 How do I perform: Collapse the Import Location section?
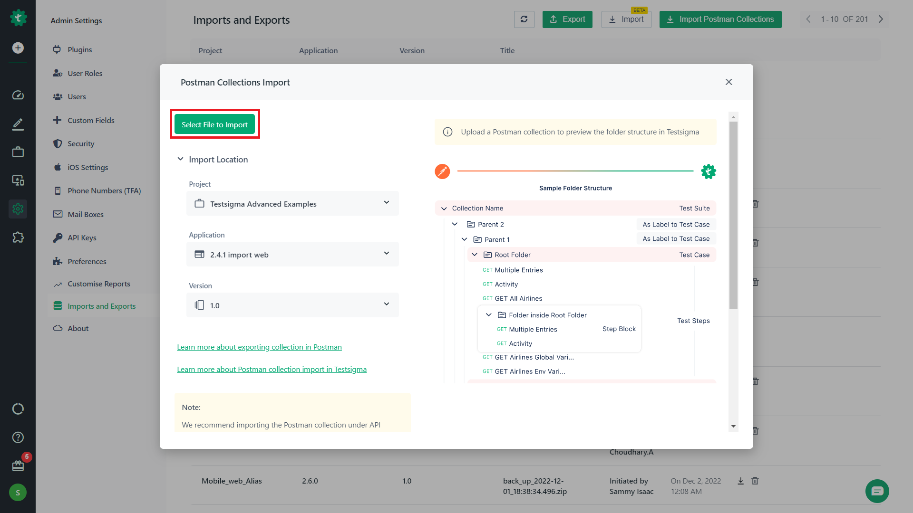click(181, 159)
